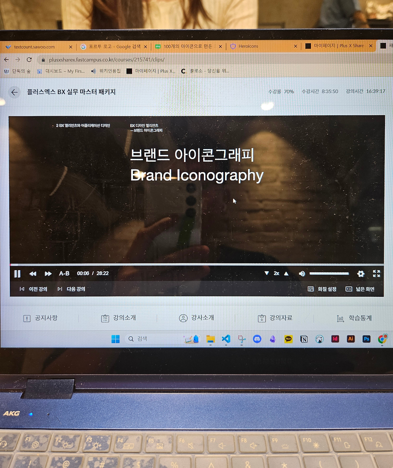Close the 100개의 아이콘으로 만든 tab
Viewport: 393px width, 468px height.
[220, 46]
